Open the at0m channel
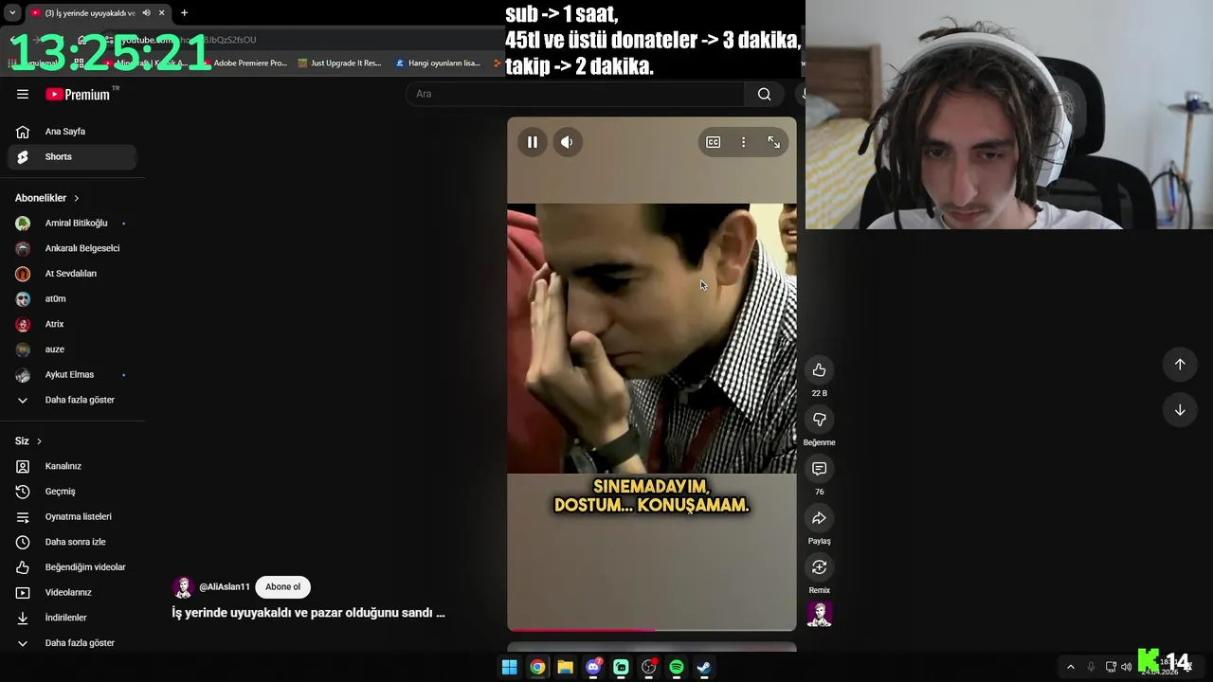This screenshot has width=1213, height=682. click(72, 299)
